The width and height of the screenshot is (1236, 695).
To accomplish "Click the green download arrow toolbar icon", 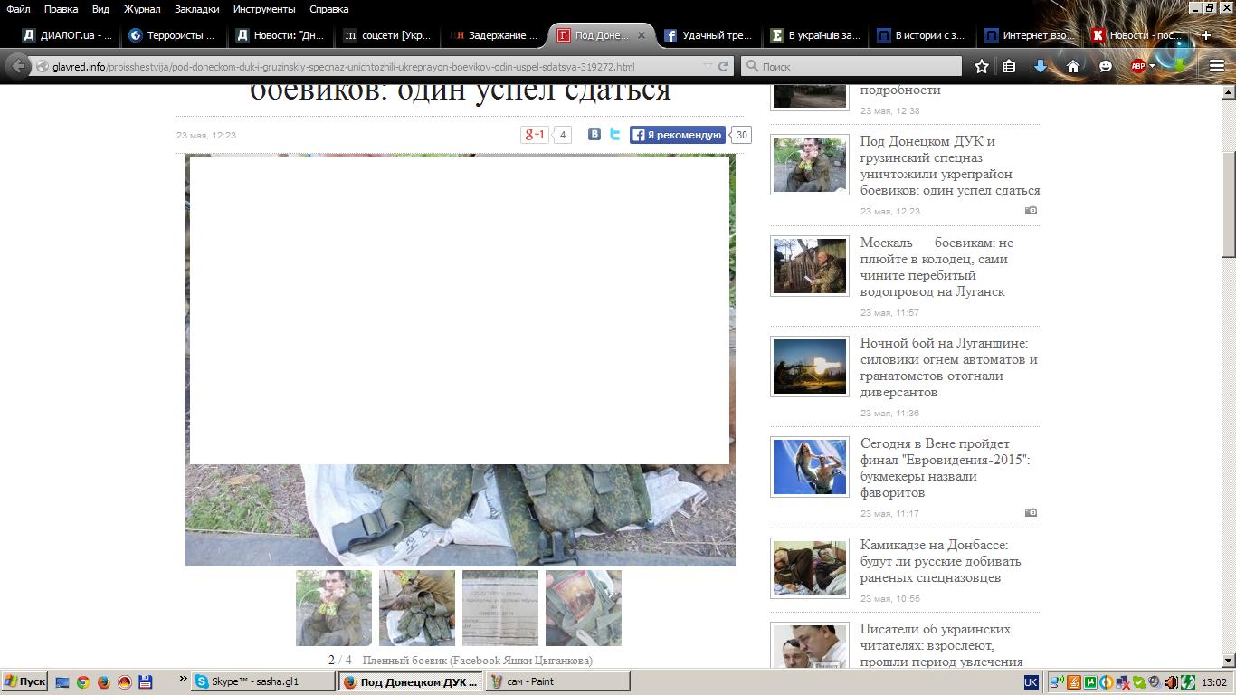I will tap(1180, 66).
